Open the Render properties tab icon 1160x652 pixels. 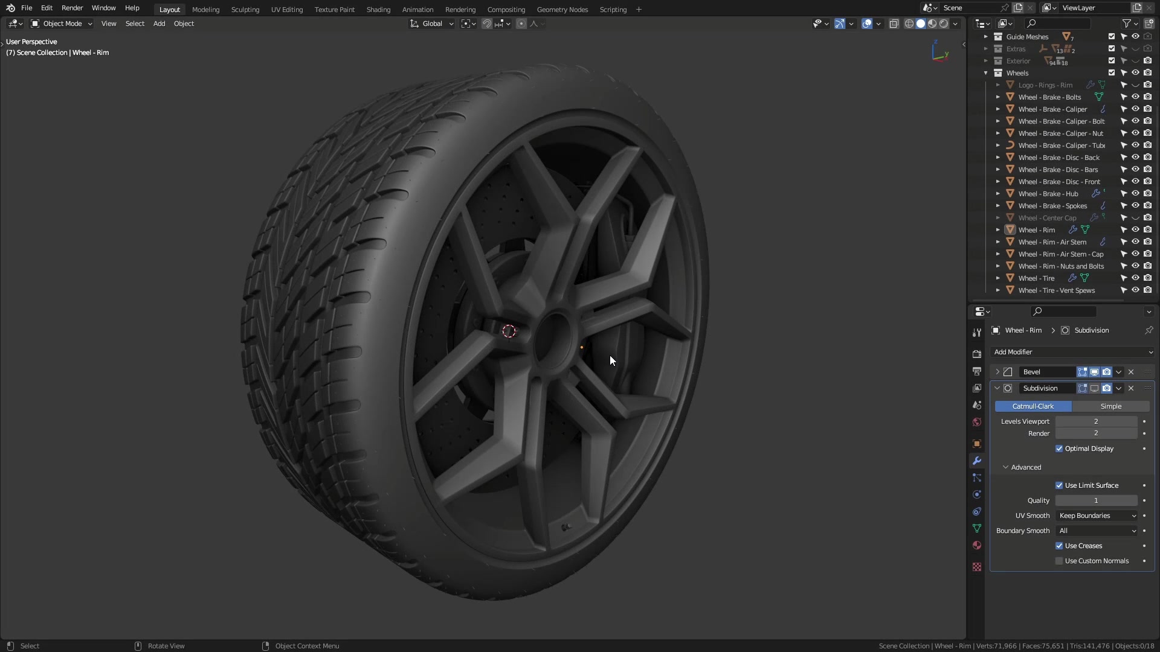click(977, 354)
